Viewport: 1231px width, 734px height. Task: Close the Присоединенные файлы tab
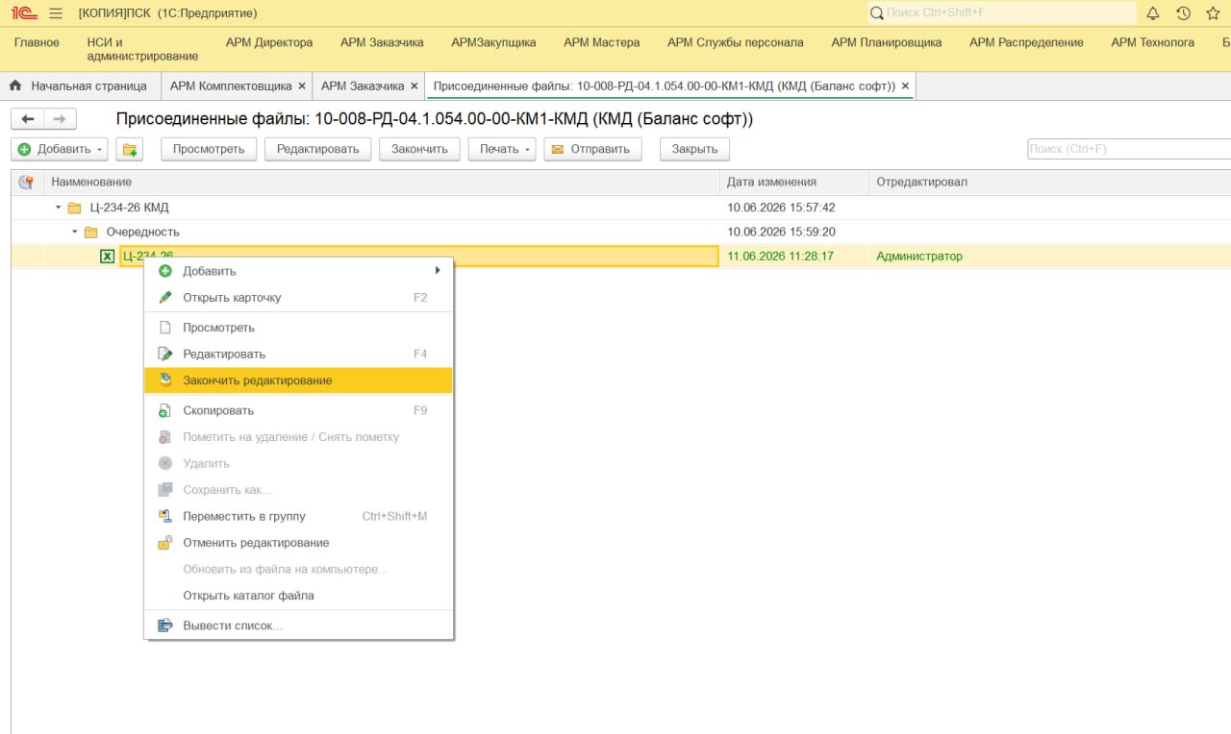tap(905, 86)
